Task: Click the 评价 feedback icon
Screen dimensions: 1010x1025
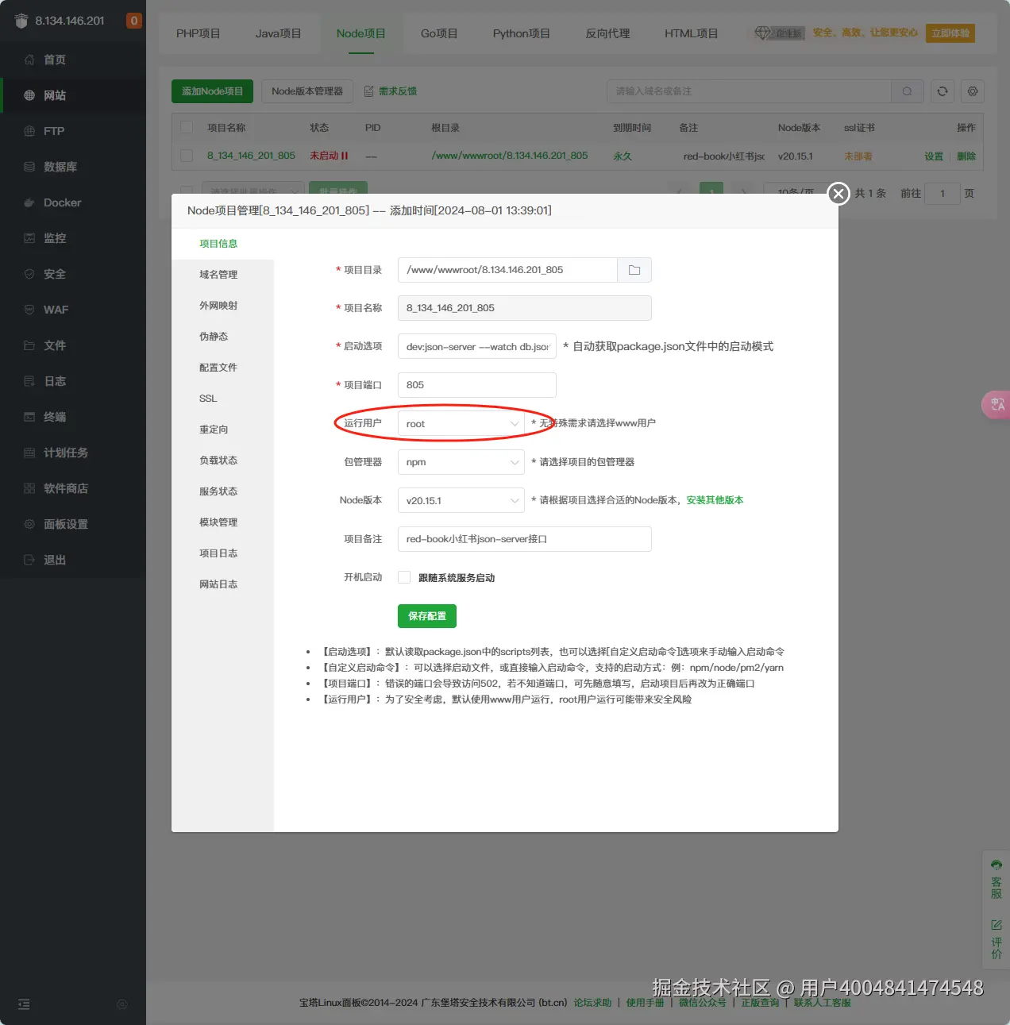Action: tap(997, 939)
